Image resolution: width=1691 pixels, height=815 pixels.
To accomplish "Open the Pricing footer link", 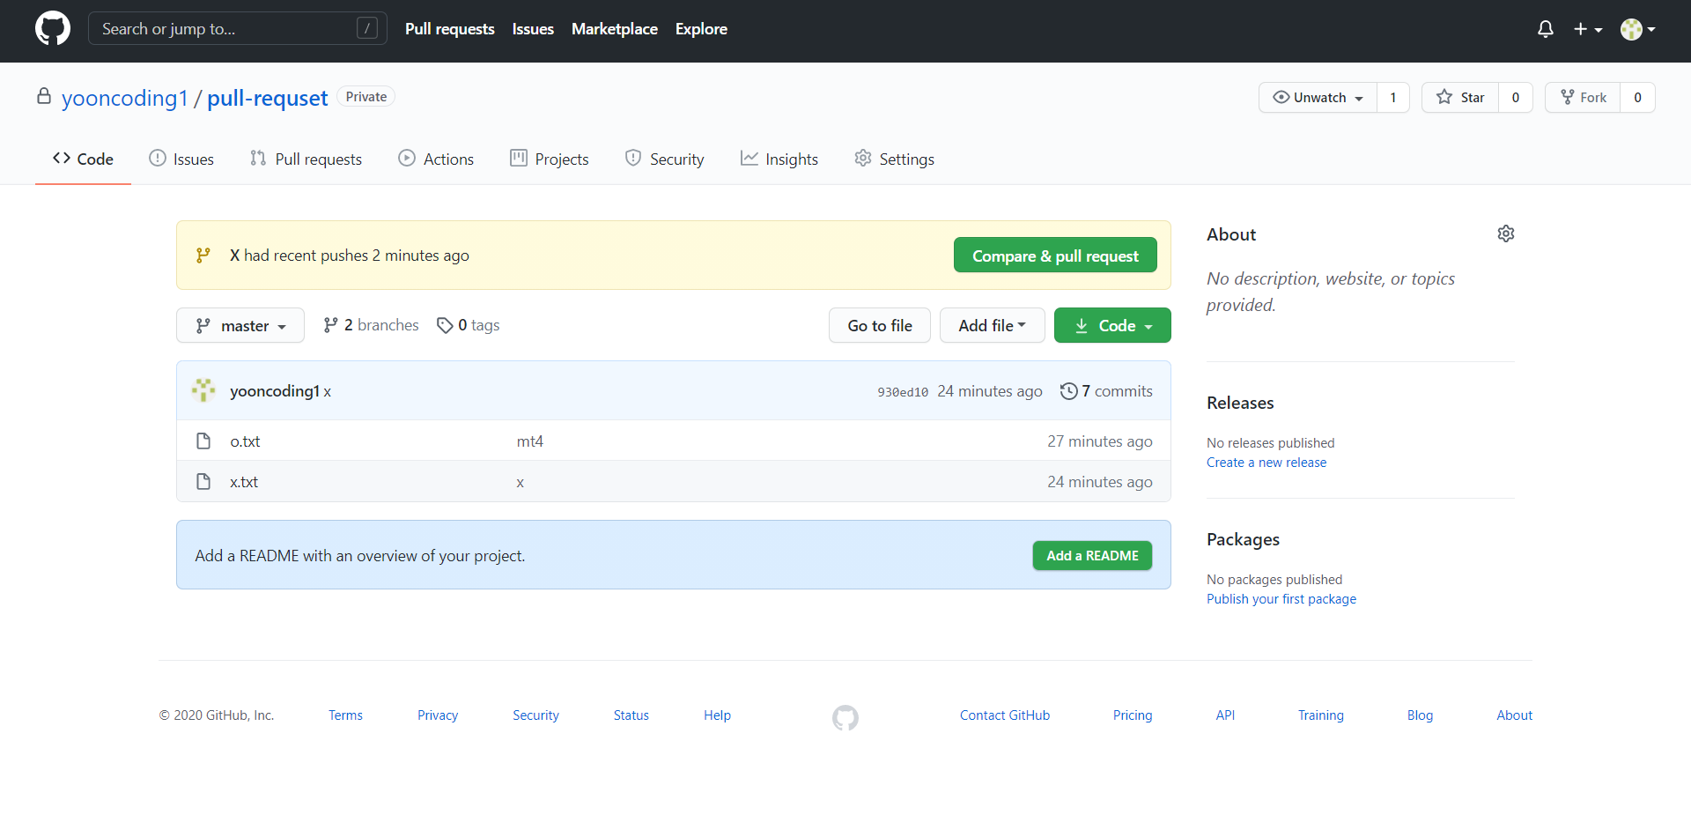I will click(1133, 715).
